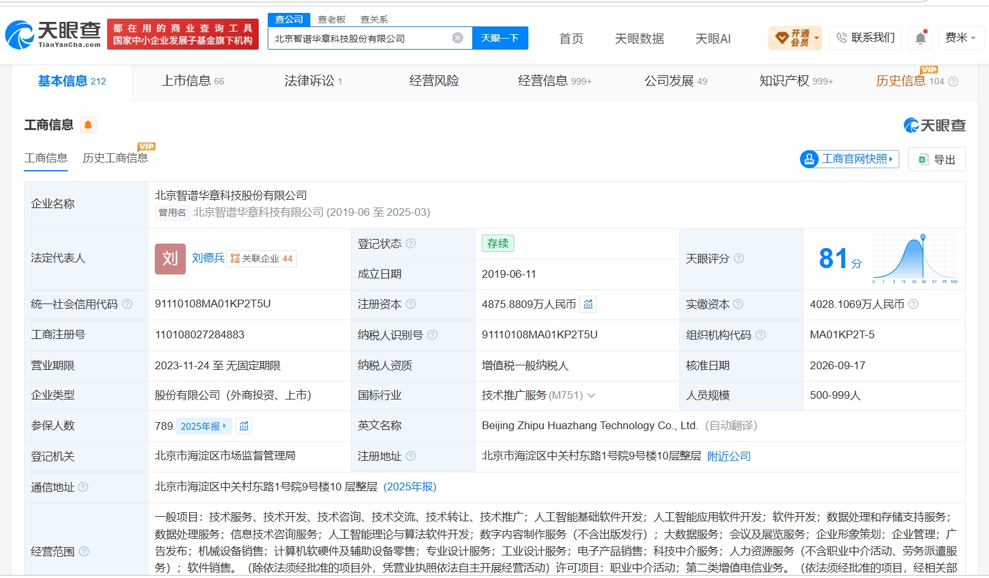Open the 费米 user account dropdown

(x=960, y=38)
